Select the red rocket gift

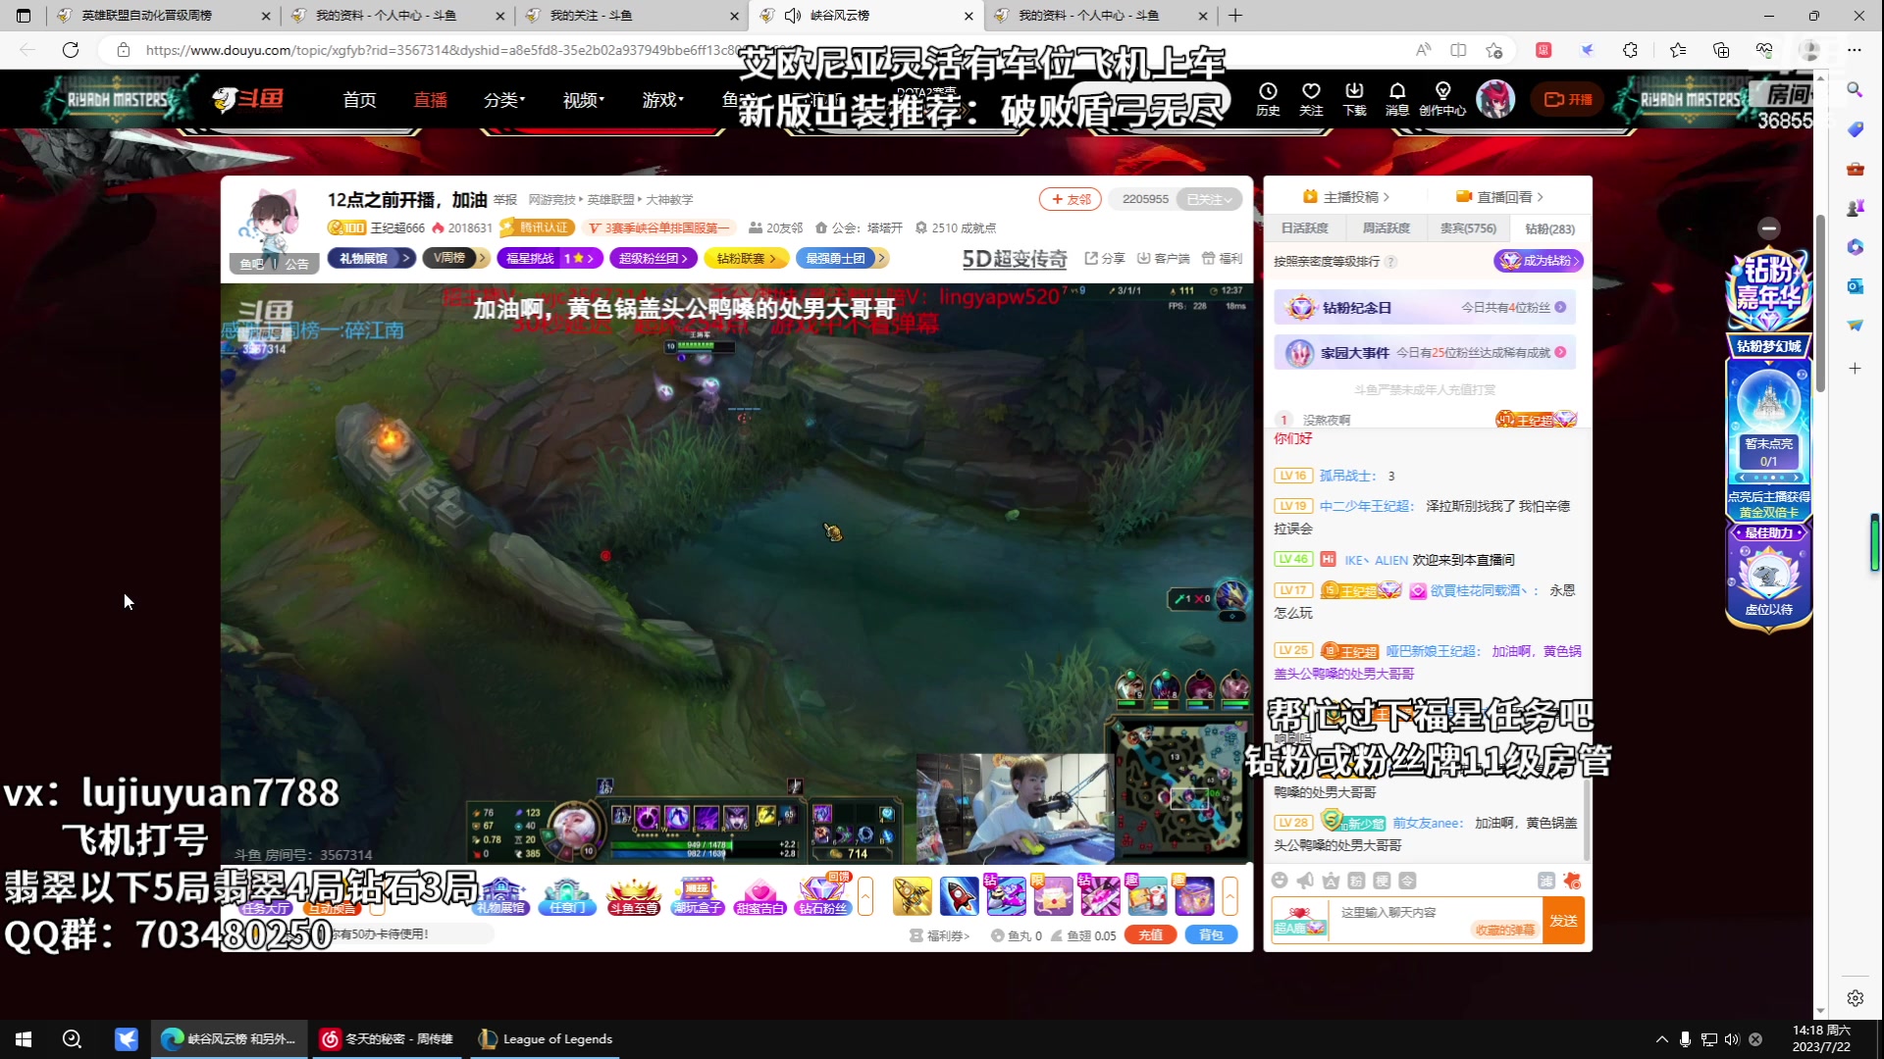click(959, 896)
